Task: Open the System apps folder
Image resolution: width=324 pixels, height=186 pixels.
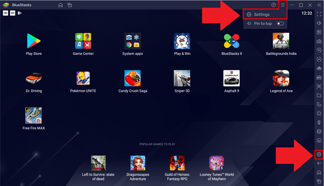Action: (x=132, y=41)
